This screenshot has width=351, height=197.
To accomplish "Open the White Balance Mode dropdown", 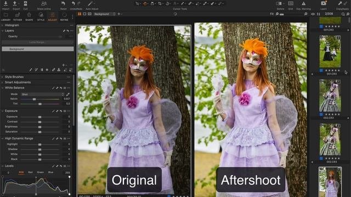I will [x=43, y=94].
